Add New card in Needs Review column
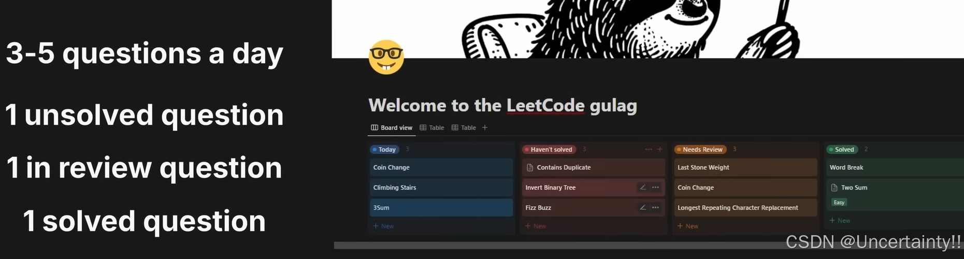The width and height of the screenshot is (964, 259). 688,226
